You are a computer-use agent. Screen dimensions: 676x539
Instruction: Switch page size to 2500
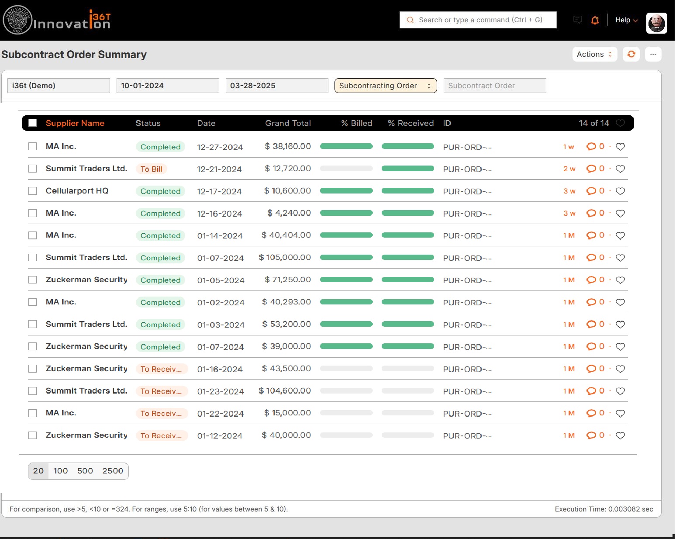pos(113,471)
